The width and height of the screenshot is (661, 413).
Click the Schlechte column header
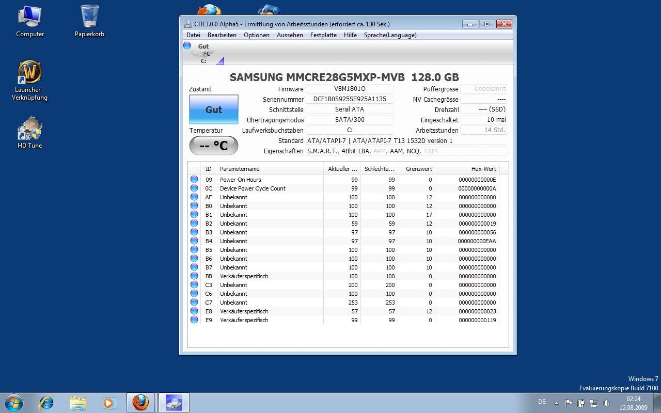[x=380, y=169]
